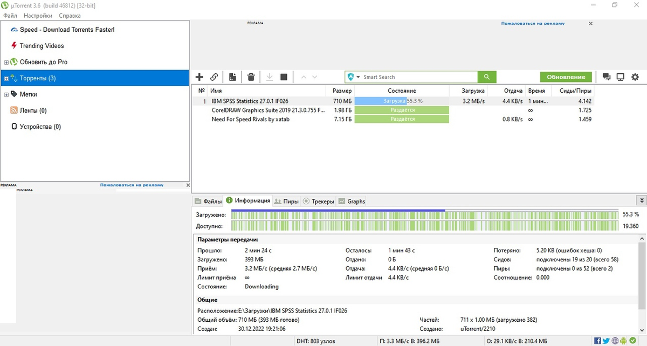The width and height of the screenshot is (647, 346).
Task: Open the chat bubbles icon in toolbar
Action: pos(607,77)
